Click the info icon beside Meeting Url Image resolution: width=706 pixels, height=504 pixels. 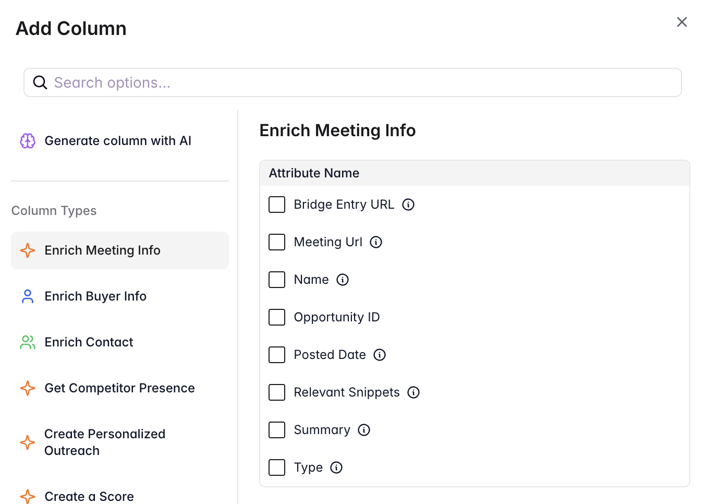click(x=376, y=242)
